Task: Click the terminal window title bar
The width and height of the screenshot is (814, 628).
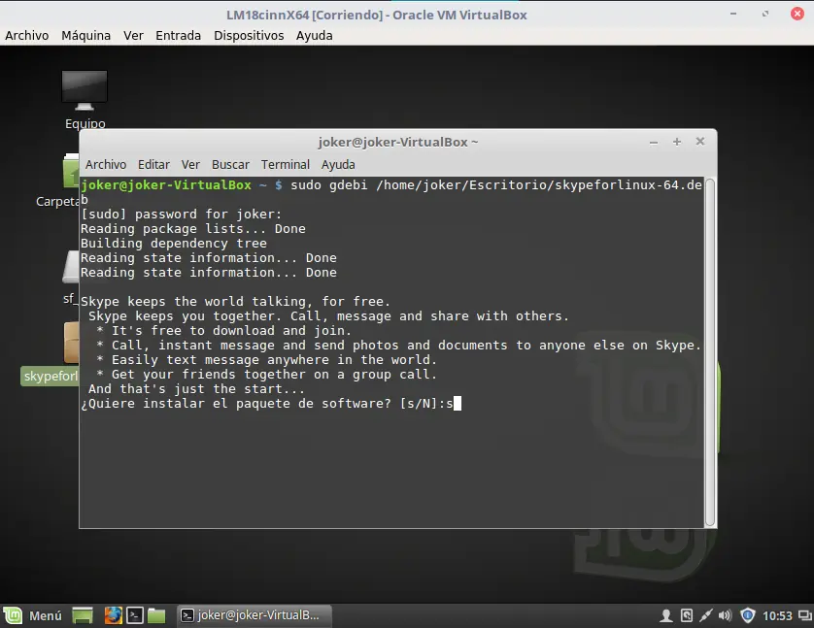Action: pos(398,142)
